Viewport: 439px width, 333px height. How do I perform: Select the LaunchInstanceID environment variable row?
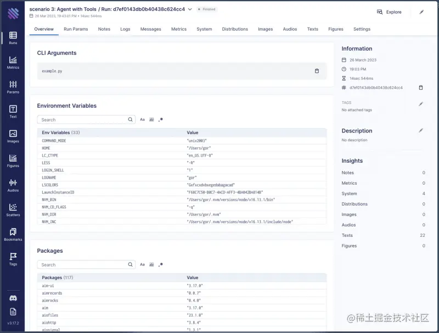click(x=182, y=192)
